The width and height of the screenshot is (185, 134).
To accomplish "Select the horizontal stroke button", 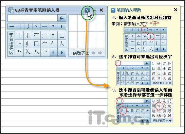I will point(12,27).
